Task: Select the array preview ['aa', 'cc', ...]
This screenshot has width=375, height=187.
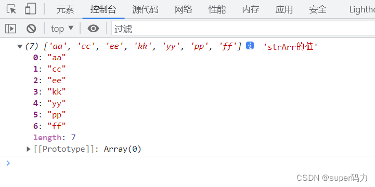Action: 143,46
